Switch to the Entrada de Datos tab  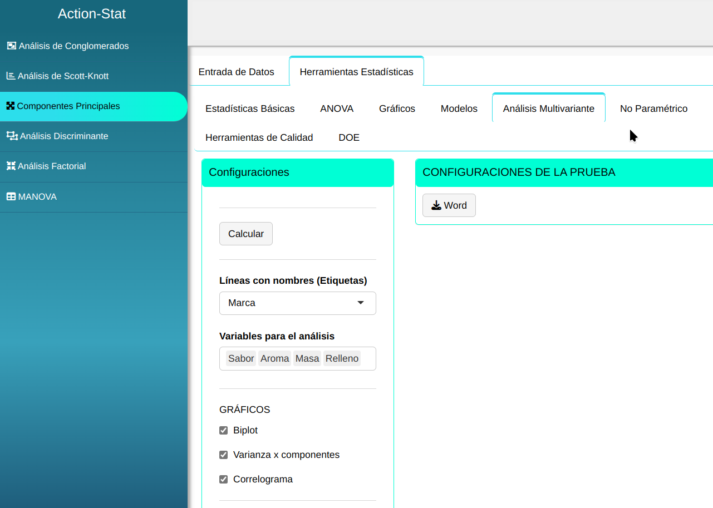236,72
